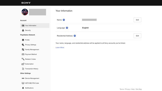The image size is (162, 91).
Task: Click the Notifications bell icon
Action: tap(23, 88)
